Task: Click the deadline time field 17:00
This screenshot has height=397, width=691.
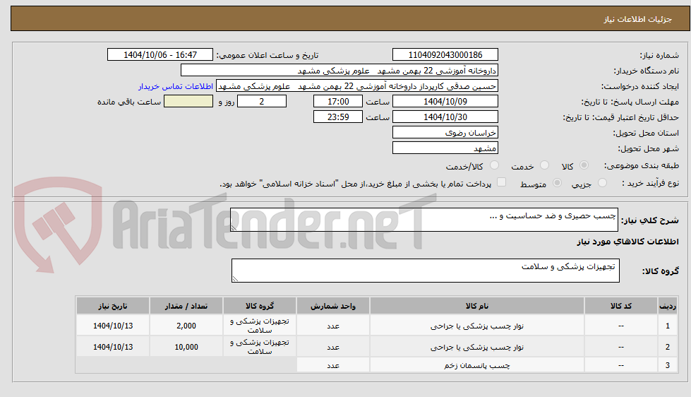Action: pos(338,102)
